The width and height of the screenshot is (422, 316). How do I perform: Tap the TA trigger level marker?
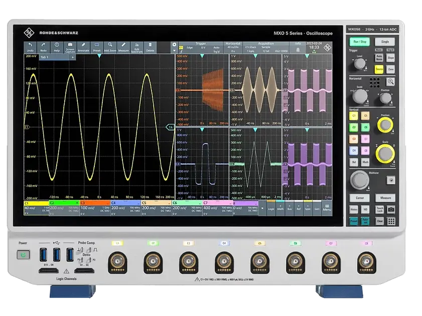(x=170, y=127)
